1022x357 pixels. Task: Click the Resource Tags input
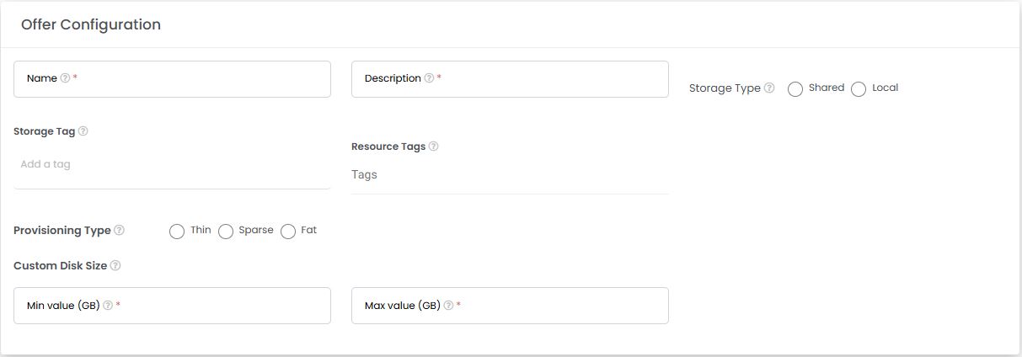point(510,175)
